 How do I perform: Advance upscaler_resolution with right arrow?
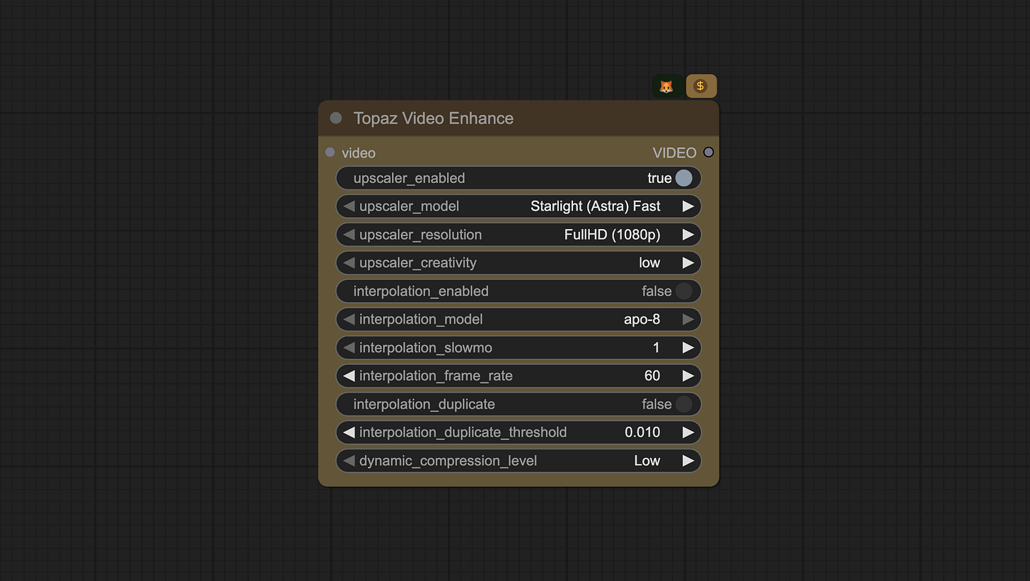pos(688,235)
